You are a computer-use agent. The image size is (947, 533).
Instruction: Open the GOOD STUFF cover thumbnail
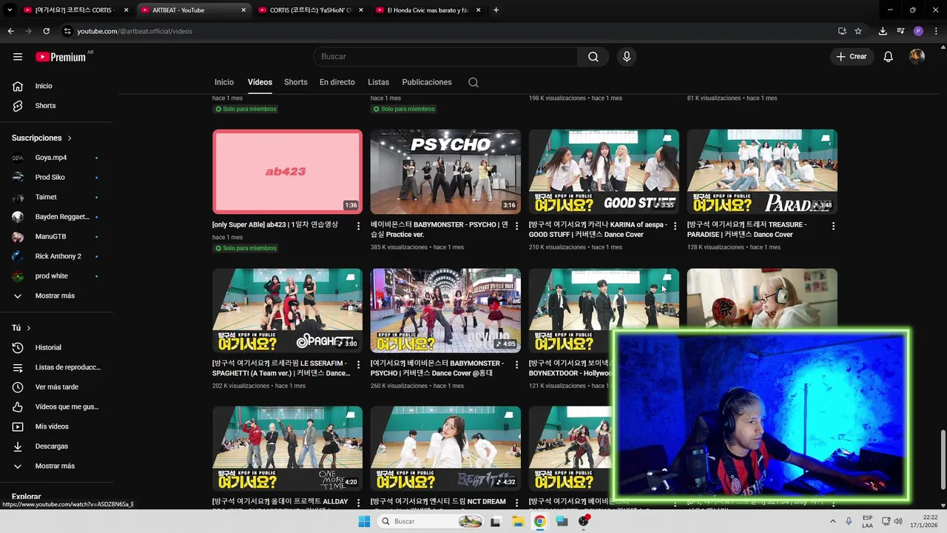(x=604, y=172)
